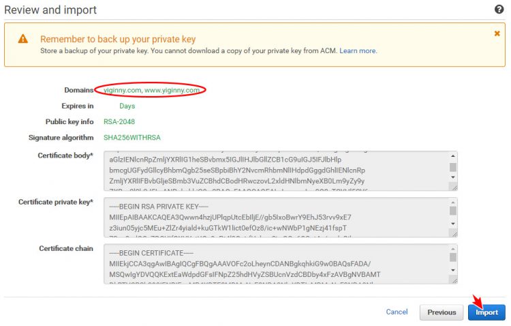Image resolution: width=511 pixels, height=326 pixels.
Task: Click inside the Certificate private key field
Action: tap(276, 218)
